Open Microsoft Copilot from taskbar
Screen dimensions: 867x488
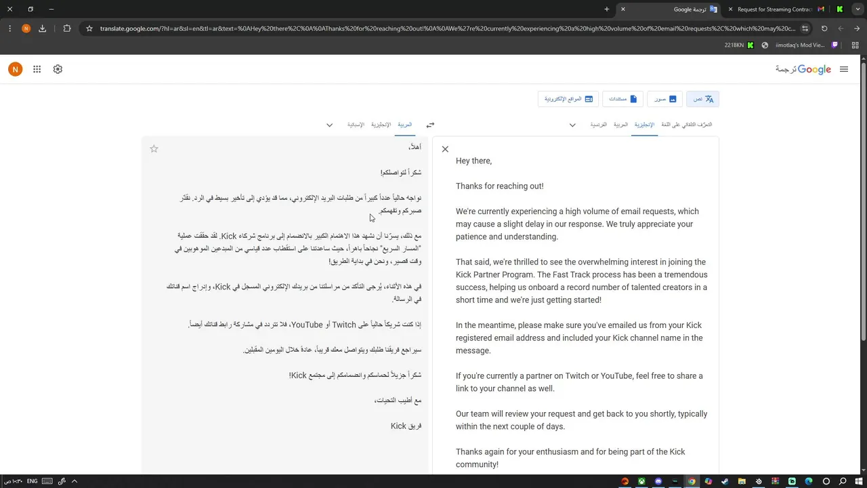[709, 481]
